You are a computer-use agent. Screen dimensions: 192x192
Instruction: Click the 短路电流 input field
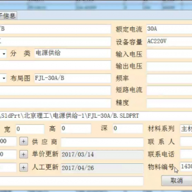pyautogui.click(x=169, y=90)
